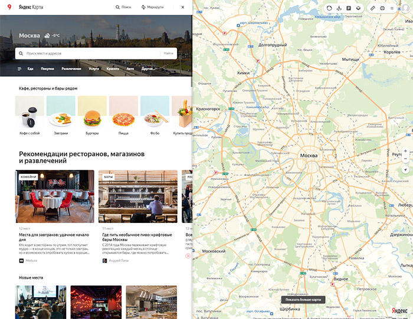This screenshot has width=413, height=319.
Task: Click the Meduza author link
Action: click(28, 261)
